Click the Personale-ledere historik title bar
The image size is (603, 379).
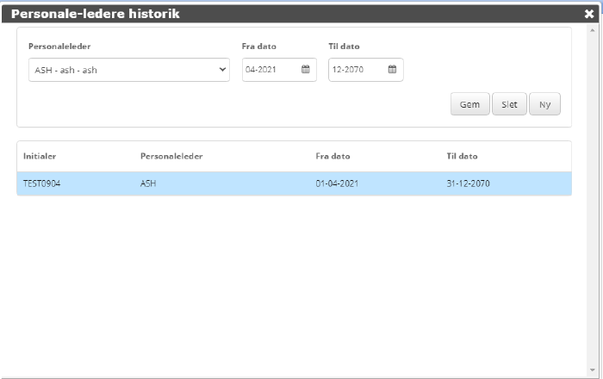click(258, 14)
